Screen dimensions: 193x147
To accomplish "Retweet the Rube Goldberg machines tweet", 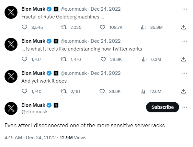I will tap(64, 27).
